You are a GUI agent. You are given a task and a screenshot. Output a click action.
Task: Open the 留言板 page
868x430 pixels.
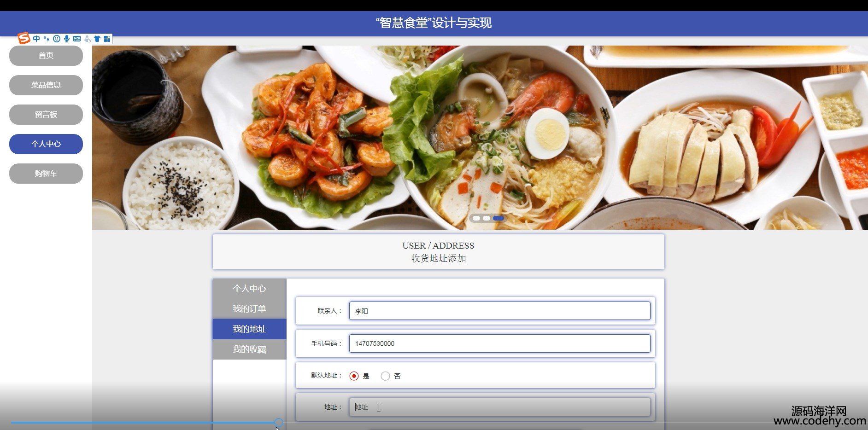(46, 115)
